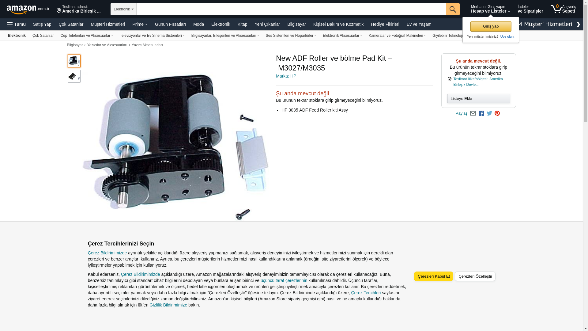This screenshot has height=331, width=588.
Task: Expand Televizyonlar ve Ev Sinema Sistemleri menu
Action: 152,36
